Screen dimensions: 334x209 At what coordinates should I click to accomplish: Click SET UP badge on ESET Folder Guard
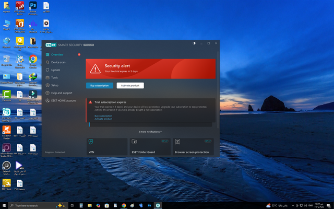pyautogui.click(x=165, y=141)
